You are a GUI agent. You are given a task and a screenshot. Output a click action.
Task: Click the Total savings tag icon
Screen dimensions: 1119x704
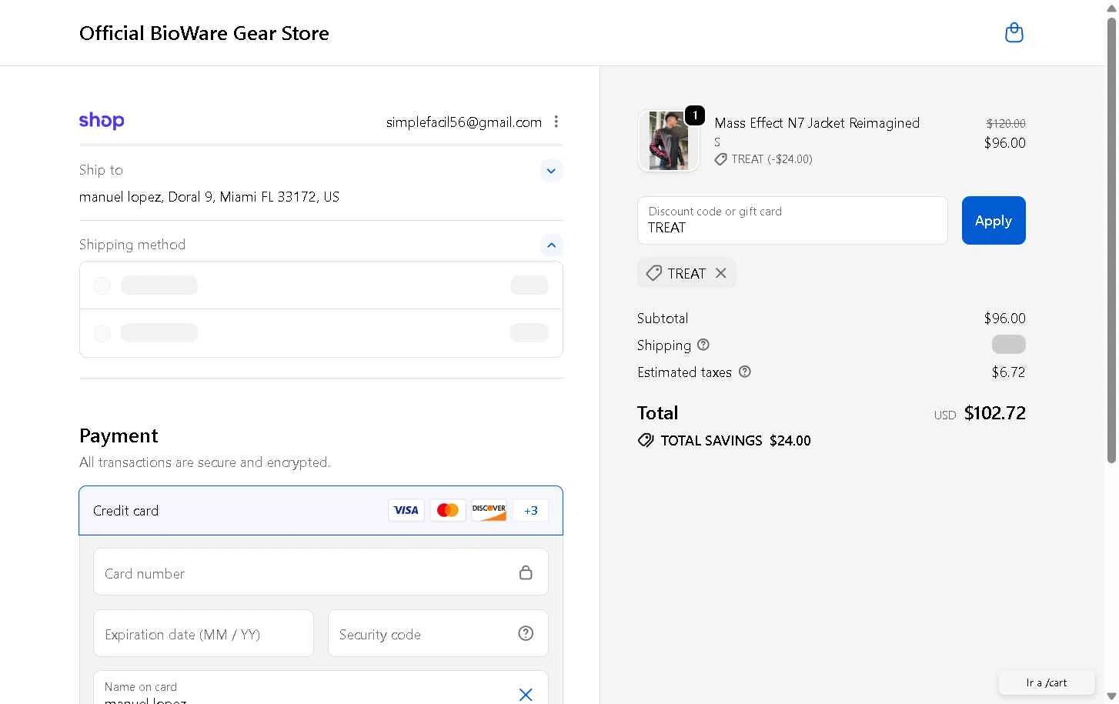pos(646,440)
